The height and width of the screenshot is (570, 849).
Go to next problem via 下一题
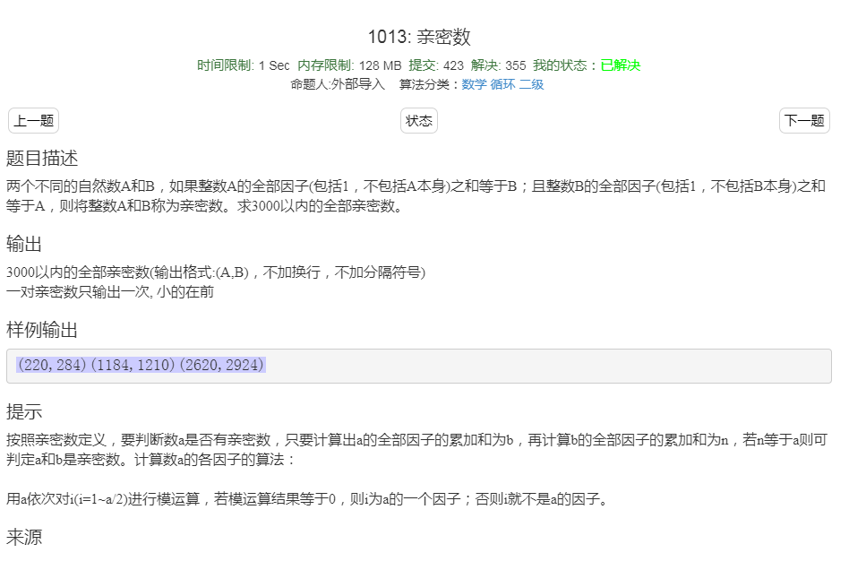pos(804,120)
